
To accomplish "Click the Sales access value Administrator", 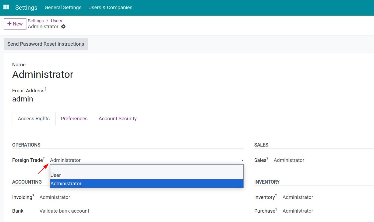I will pyautogui.click(x=289, y=160).
